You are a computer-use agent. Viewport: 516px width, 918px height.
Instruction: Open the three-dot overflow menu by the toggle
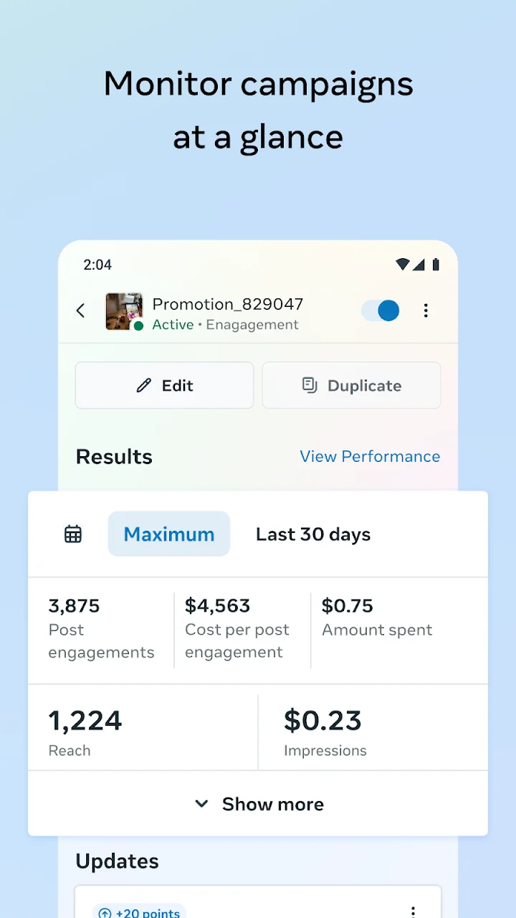click(426, 311)
